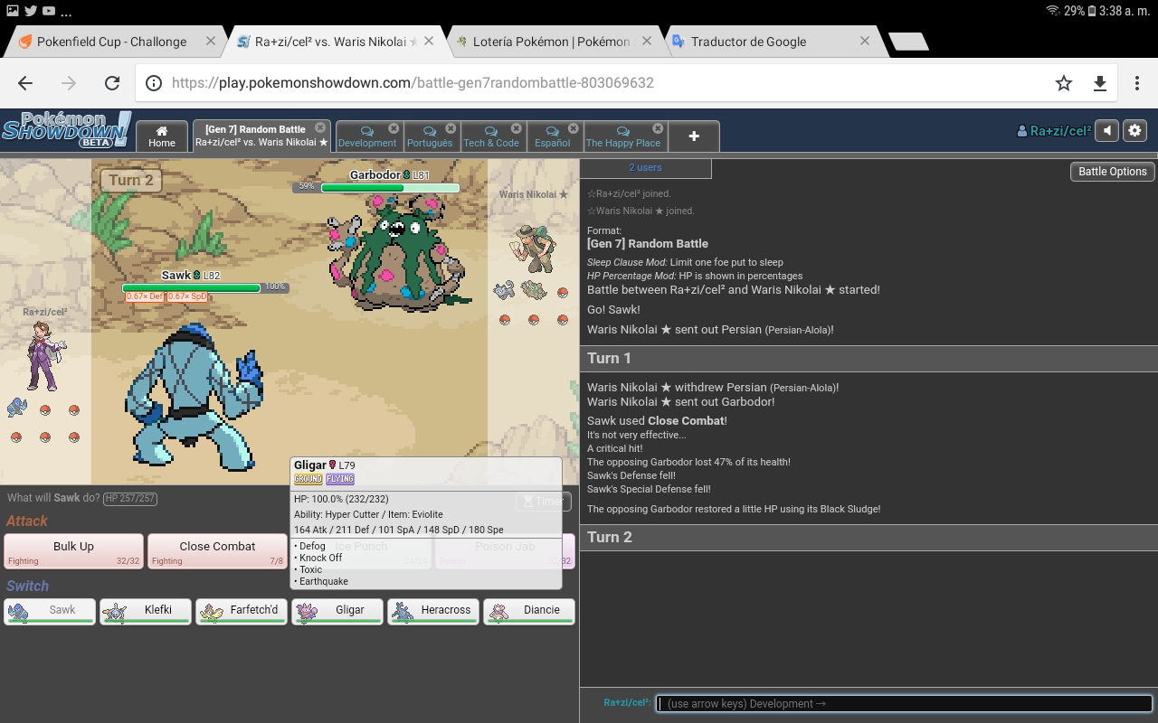Close The Happy Place chat tab
Screen dimensions: 1158x723
tap(658, 128)
